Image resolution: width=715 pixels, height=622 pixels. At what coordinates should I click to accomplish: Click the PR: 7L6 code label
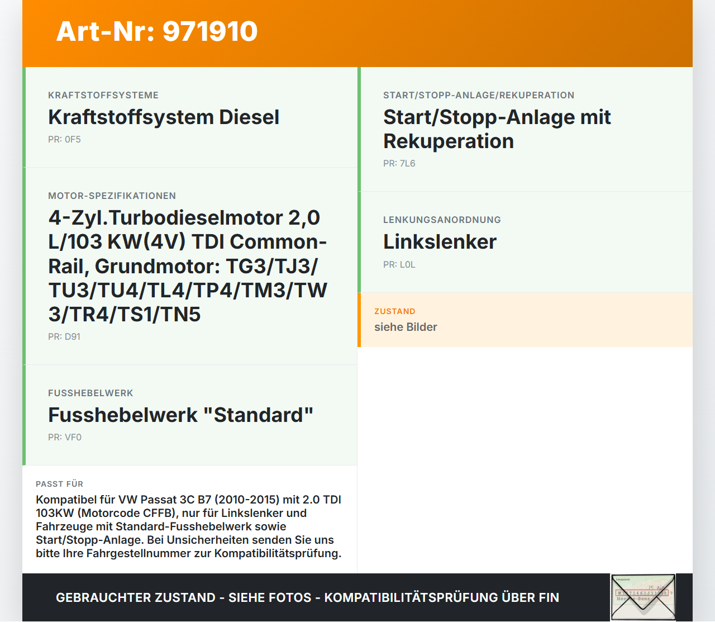pos(399,163)
